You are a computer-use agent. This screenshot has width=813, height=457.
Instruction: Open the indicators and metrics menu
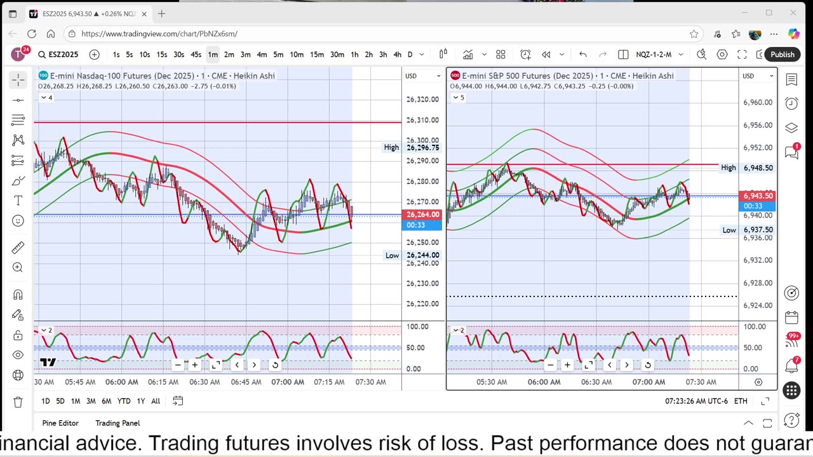tap(468, 55)
